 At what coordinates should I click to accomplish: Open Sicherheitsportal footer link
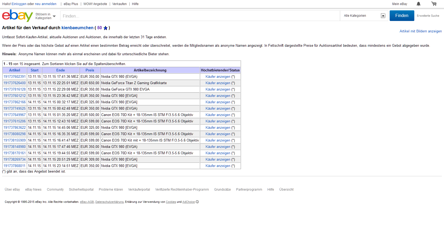(x=81, y=190)
